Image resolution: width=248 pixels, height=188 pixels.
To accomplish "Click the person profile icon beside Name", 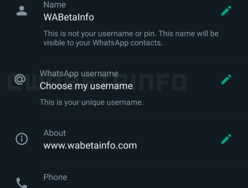I will 22,11.
